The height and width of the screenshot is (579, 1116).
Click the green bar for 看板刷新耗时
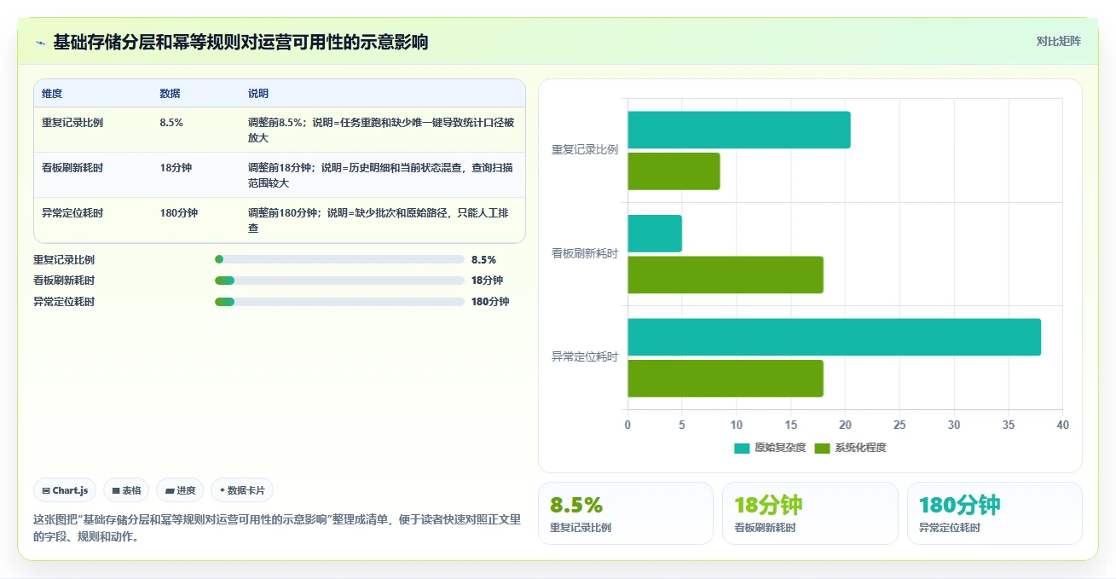pos(726,275)
